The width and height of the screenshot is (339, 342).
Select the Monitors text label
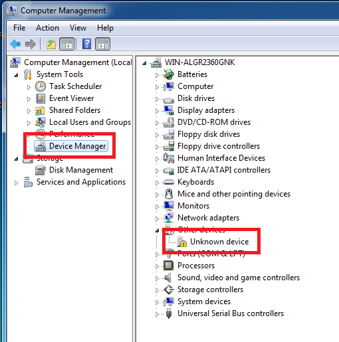tap(193, 206)
